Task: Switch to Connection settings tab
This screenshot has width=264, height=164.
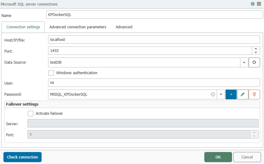Action: (23, 27)
